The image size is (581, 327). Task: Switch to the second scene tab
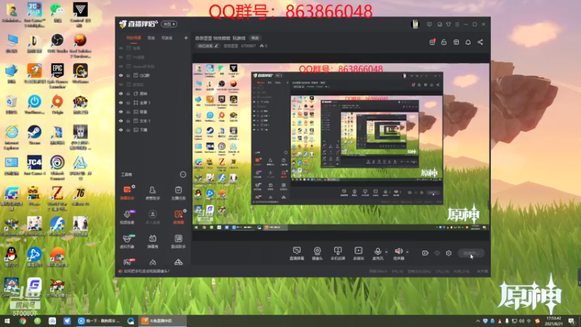[x=151, y=38]
